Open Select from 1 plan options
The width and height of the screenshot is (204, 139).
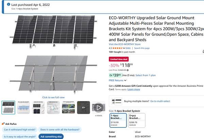146,75
